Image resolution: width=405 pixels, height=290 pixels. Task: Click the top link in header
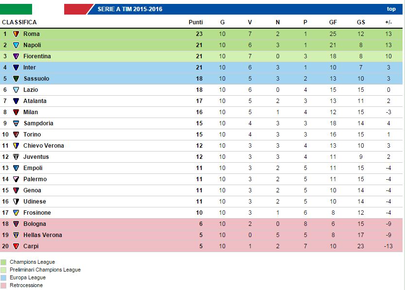[391, 9]
